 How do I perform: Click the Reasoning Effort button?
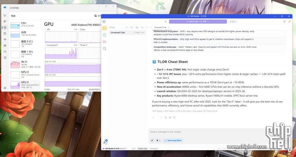[x=174, y=140]
